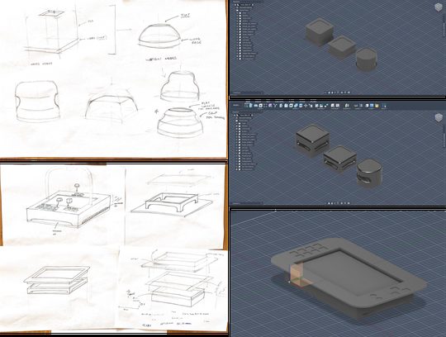Click navigation bar icons below the unslotted boxes
The height and width of the screenshot is (337, 446).
(339, 93)
